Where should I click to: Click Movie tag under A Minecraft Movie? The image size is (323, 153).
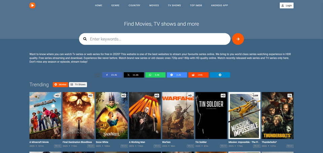[58, 146]
